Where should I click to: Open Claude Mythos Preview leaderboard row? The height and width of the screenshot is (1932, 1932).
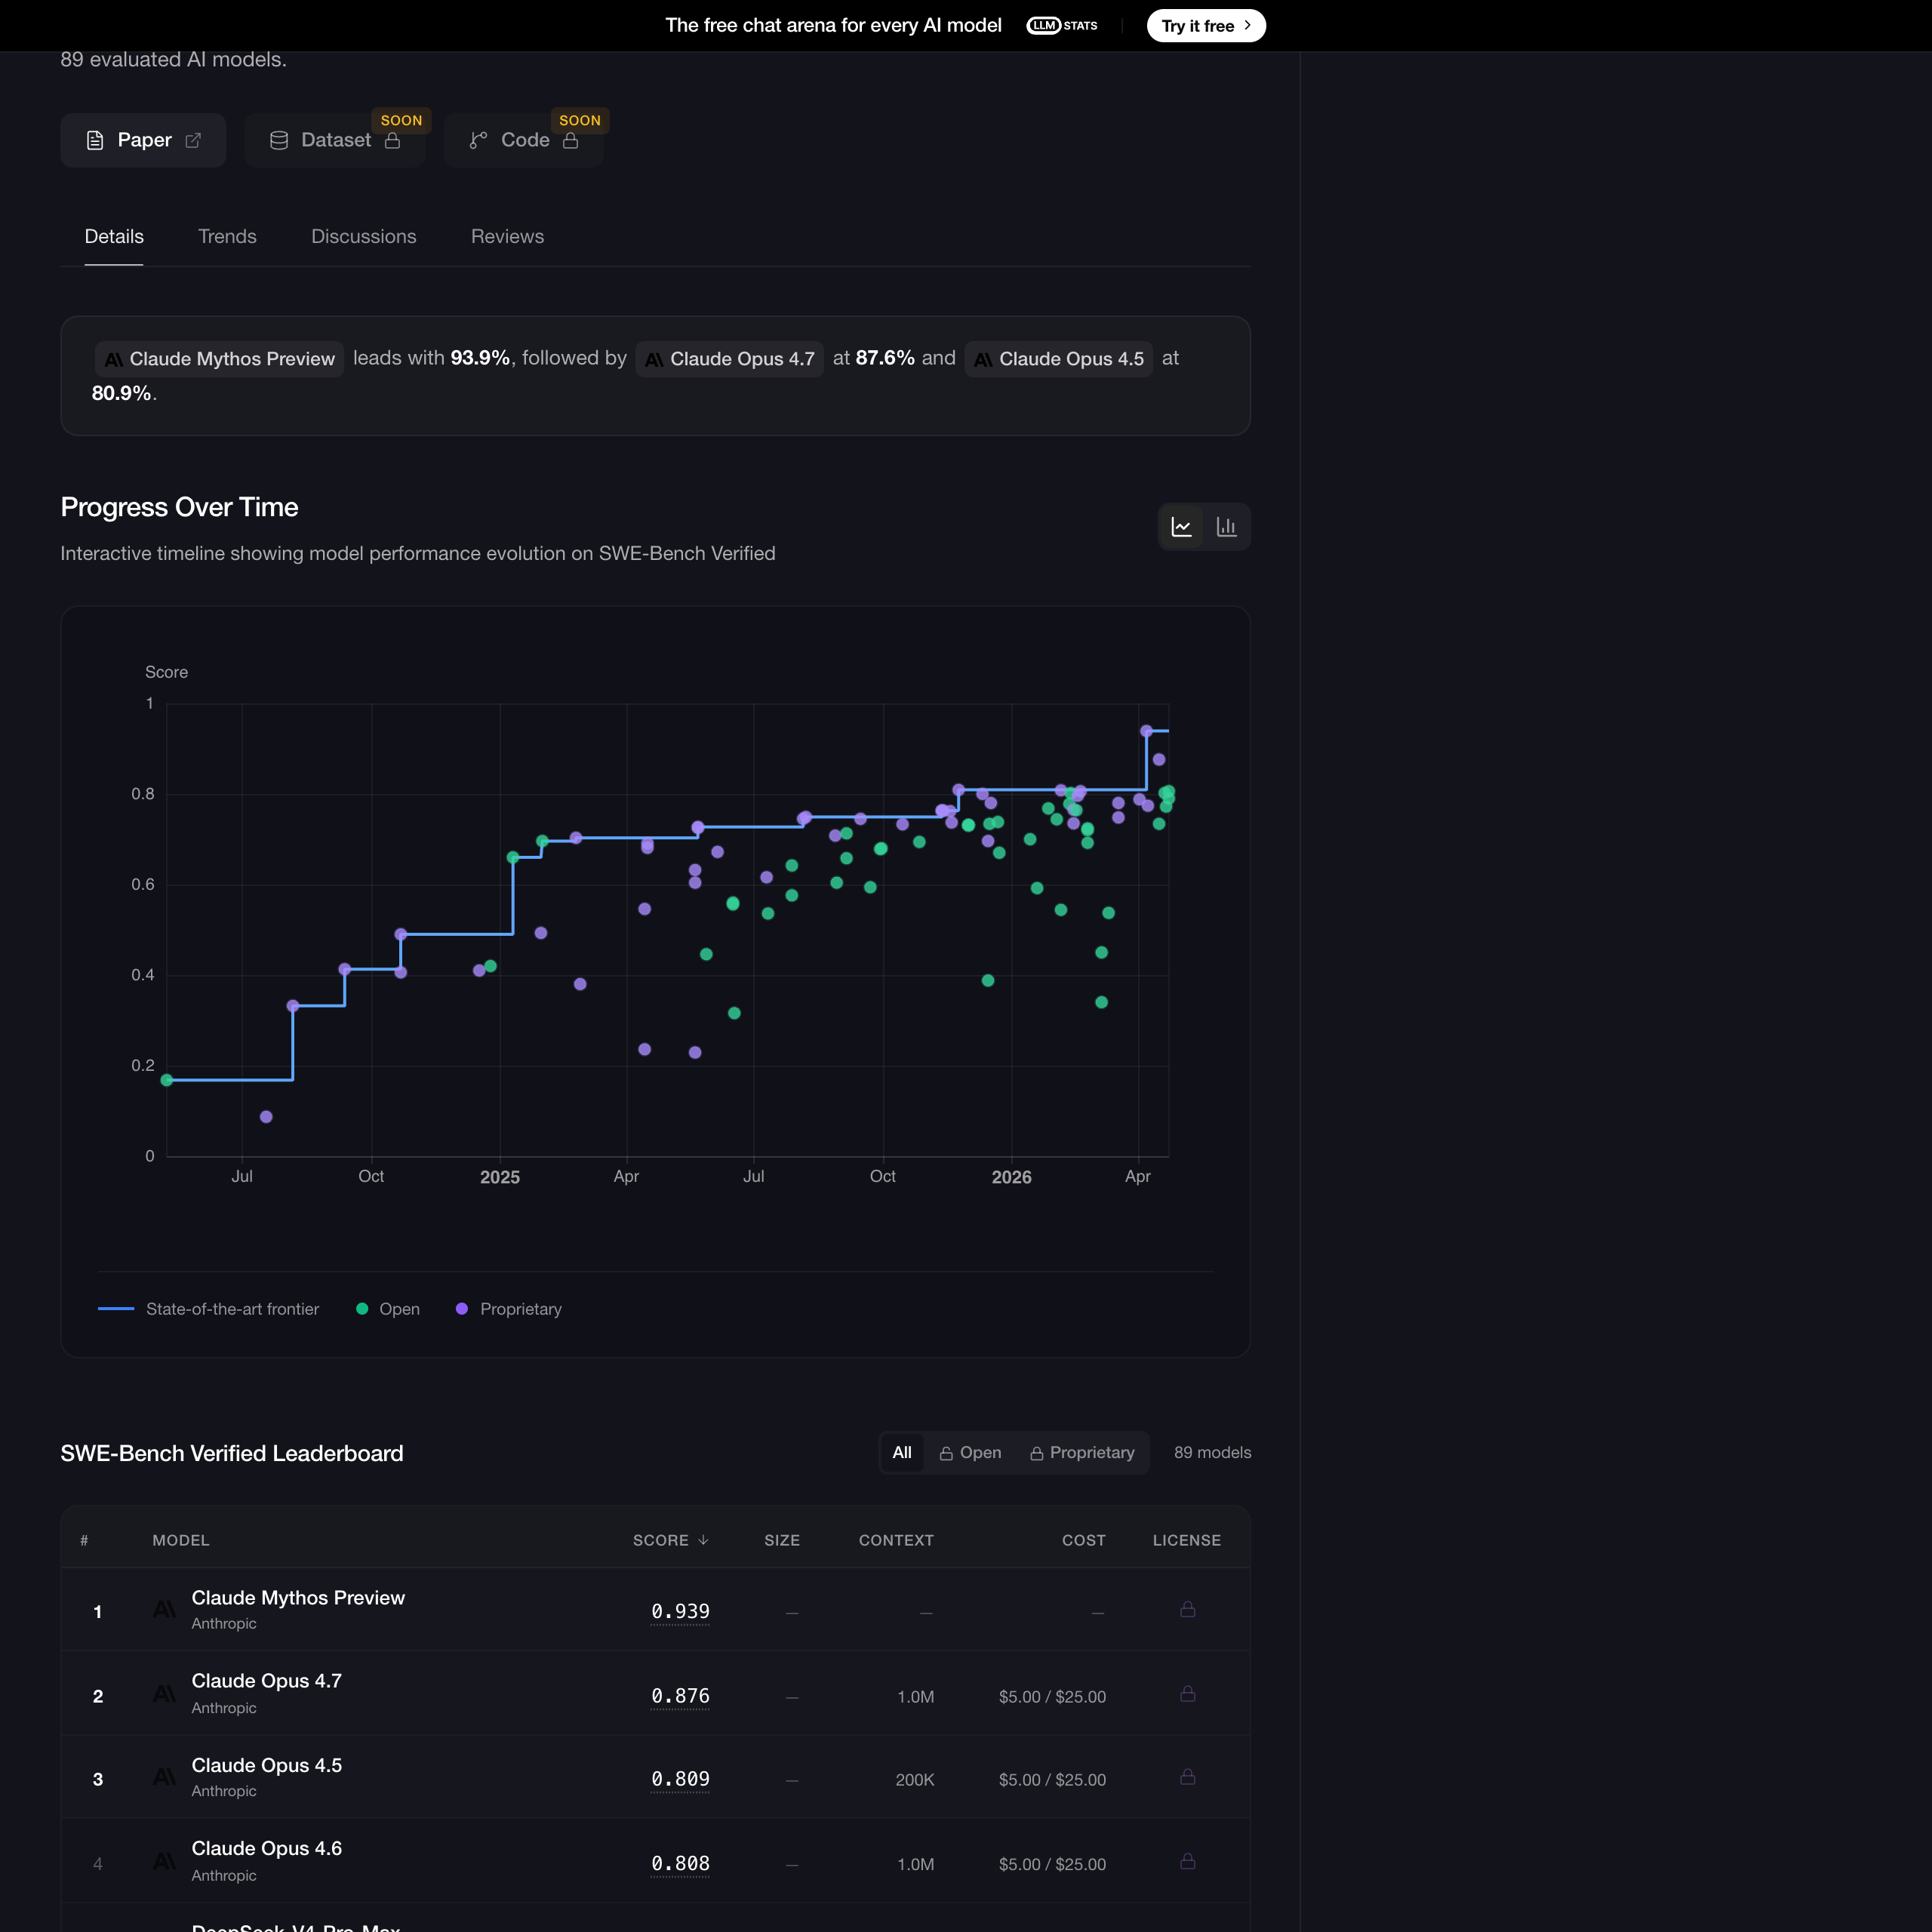[656, 1610]
